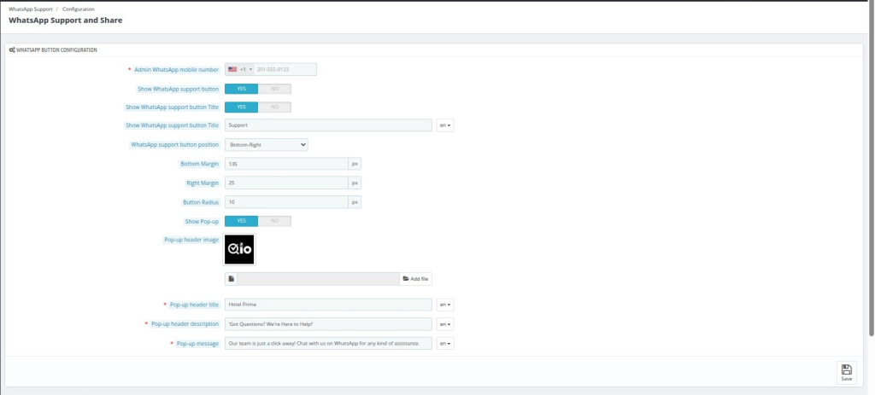Click the Pop-up header description field
The width and height of the screenshot is (875, 395).
(x=328, y=324)
